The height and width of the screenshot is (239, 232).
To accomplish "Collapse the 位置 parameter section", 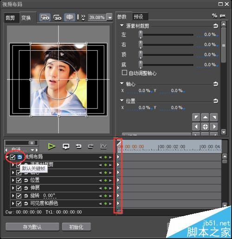I will tap(122, 100).
